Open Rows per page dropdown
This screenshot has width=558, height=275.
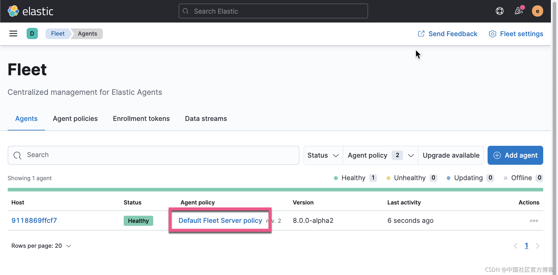(x=41, y=246)
